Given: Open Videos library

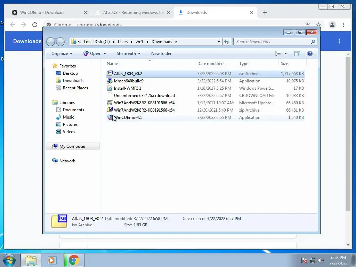Looking at the screenshot, I should click(69, 131).
